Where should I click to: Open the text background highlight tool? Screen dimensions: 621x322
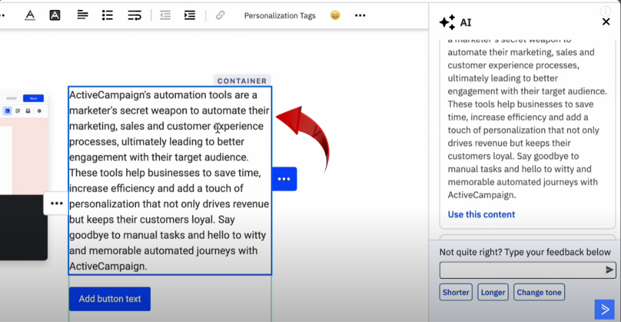(x=54, y=15)
